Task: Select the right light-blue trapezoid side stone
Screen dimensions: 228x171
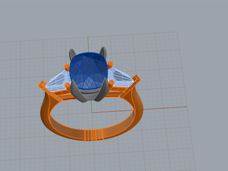Action: (x=121, y=77)
